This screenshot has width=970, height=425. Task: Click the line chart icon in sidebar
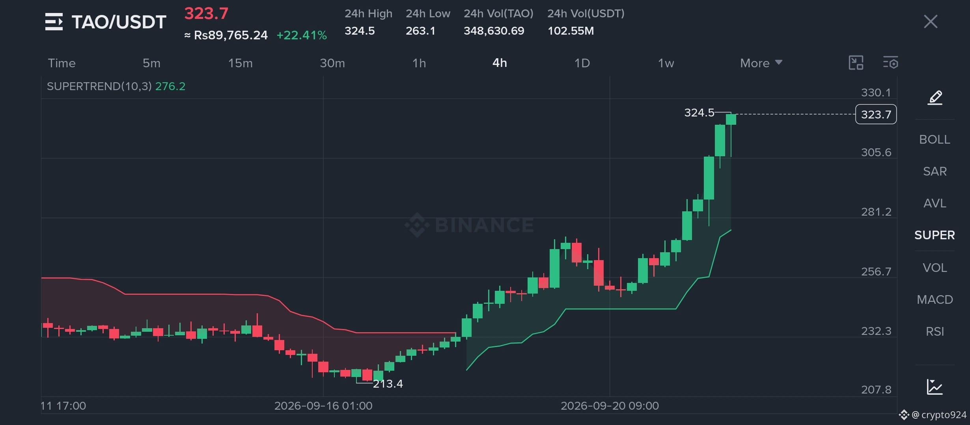point(935,387)
